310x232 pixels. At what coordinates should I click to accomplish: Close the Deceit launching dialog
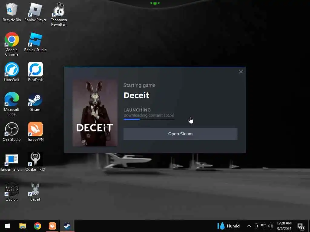[241, 72]
